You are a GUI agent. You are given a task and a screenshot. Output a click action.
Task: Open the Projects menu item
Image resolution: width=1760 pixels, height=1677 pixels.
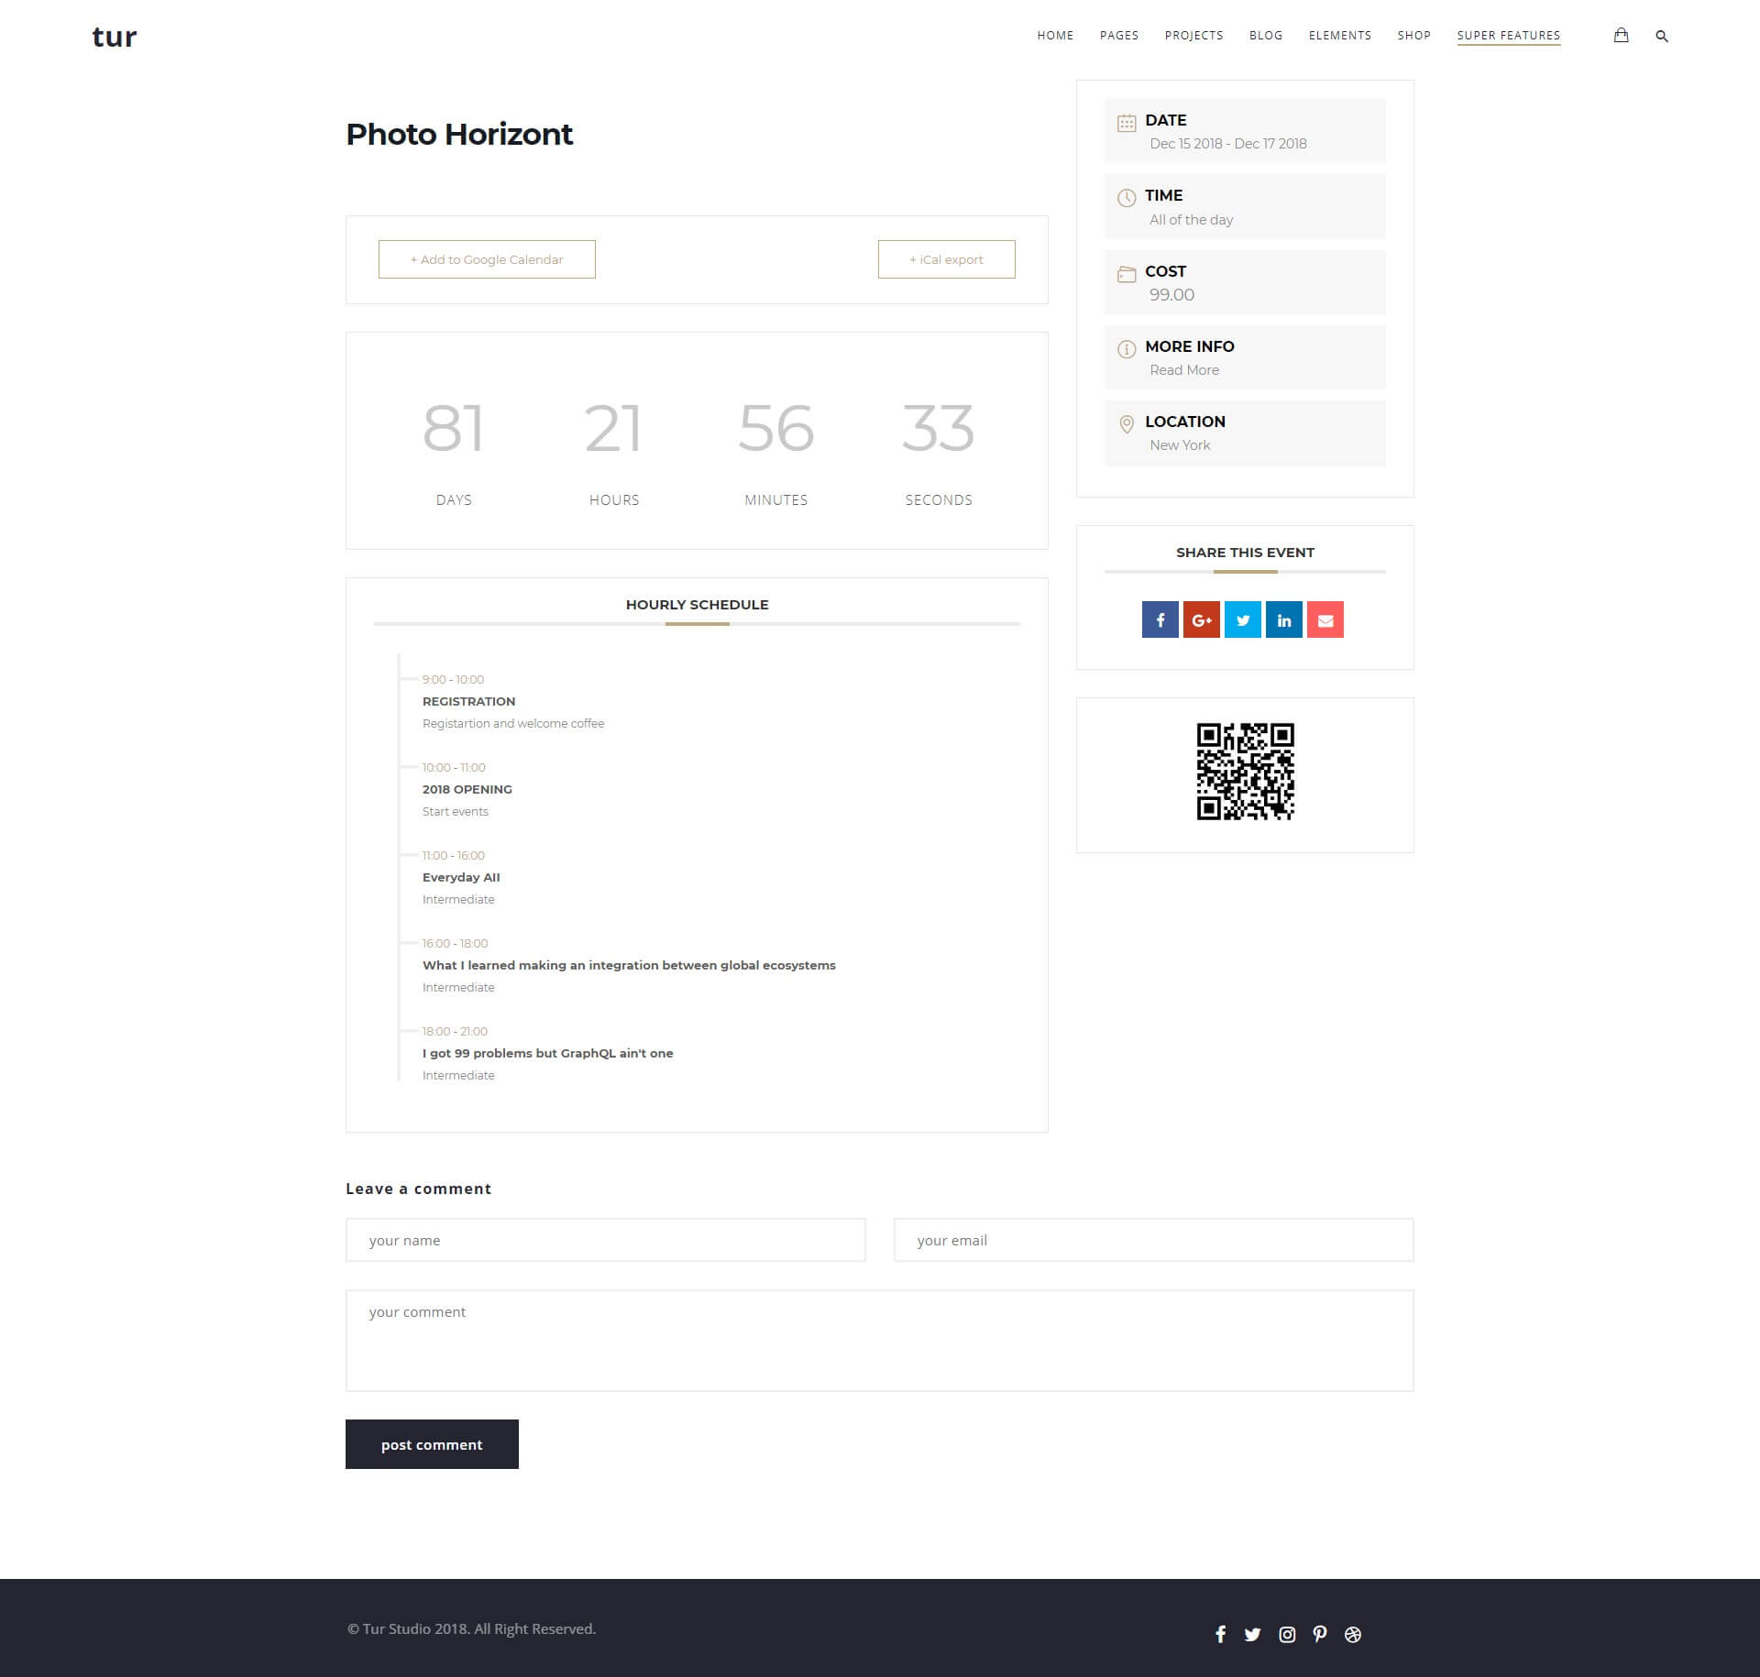(1193, 36)
